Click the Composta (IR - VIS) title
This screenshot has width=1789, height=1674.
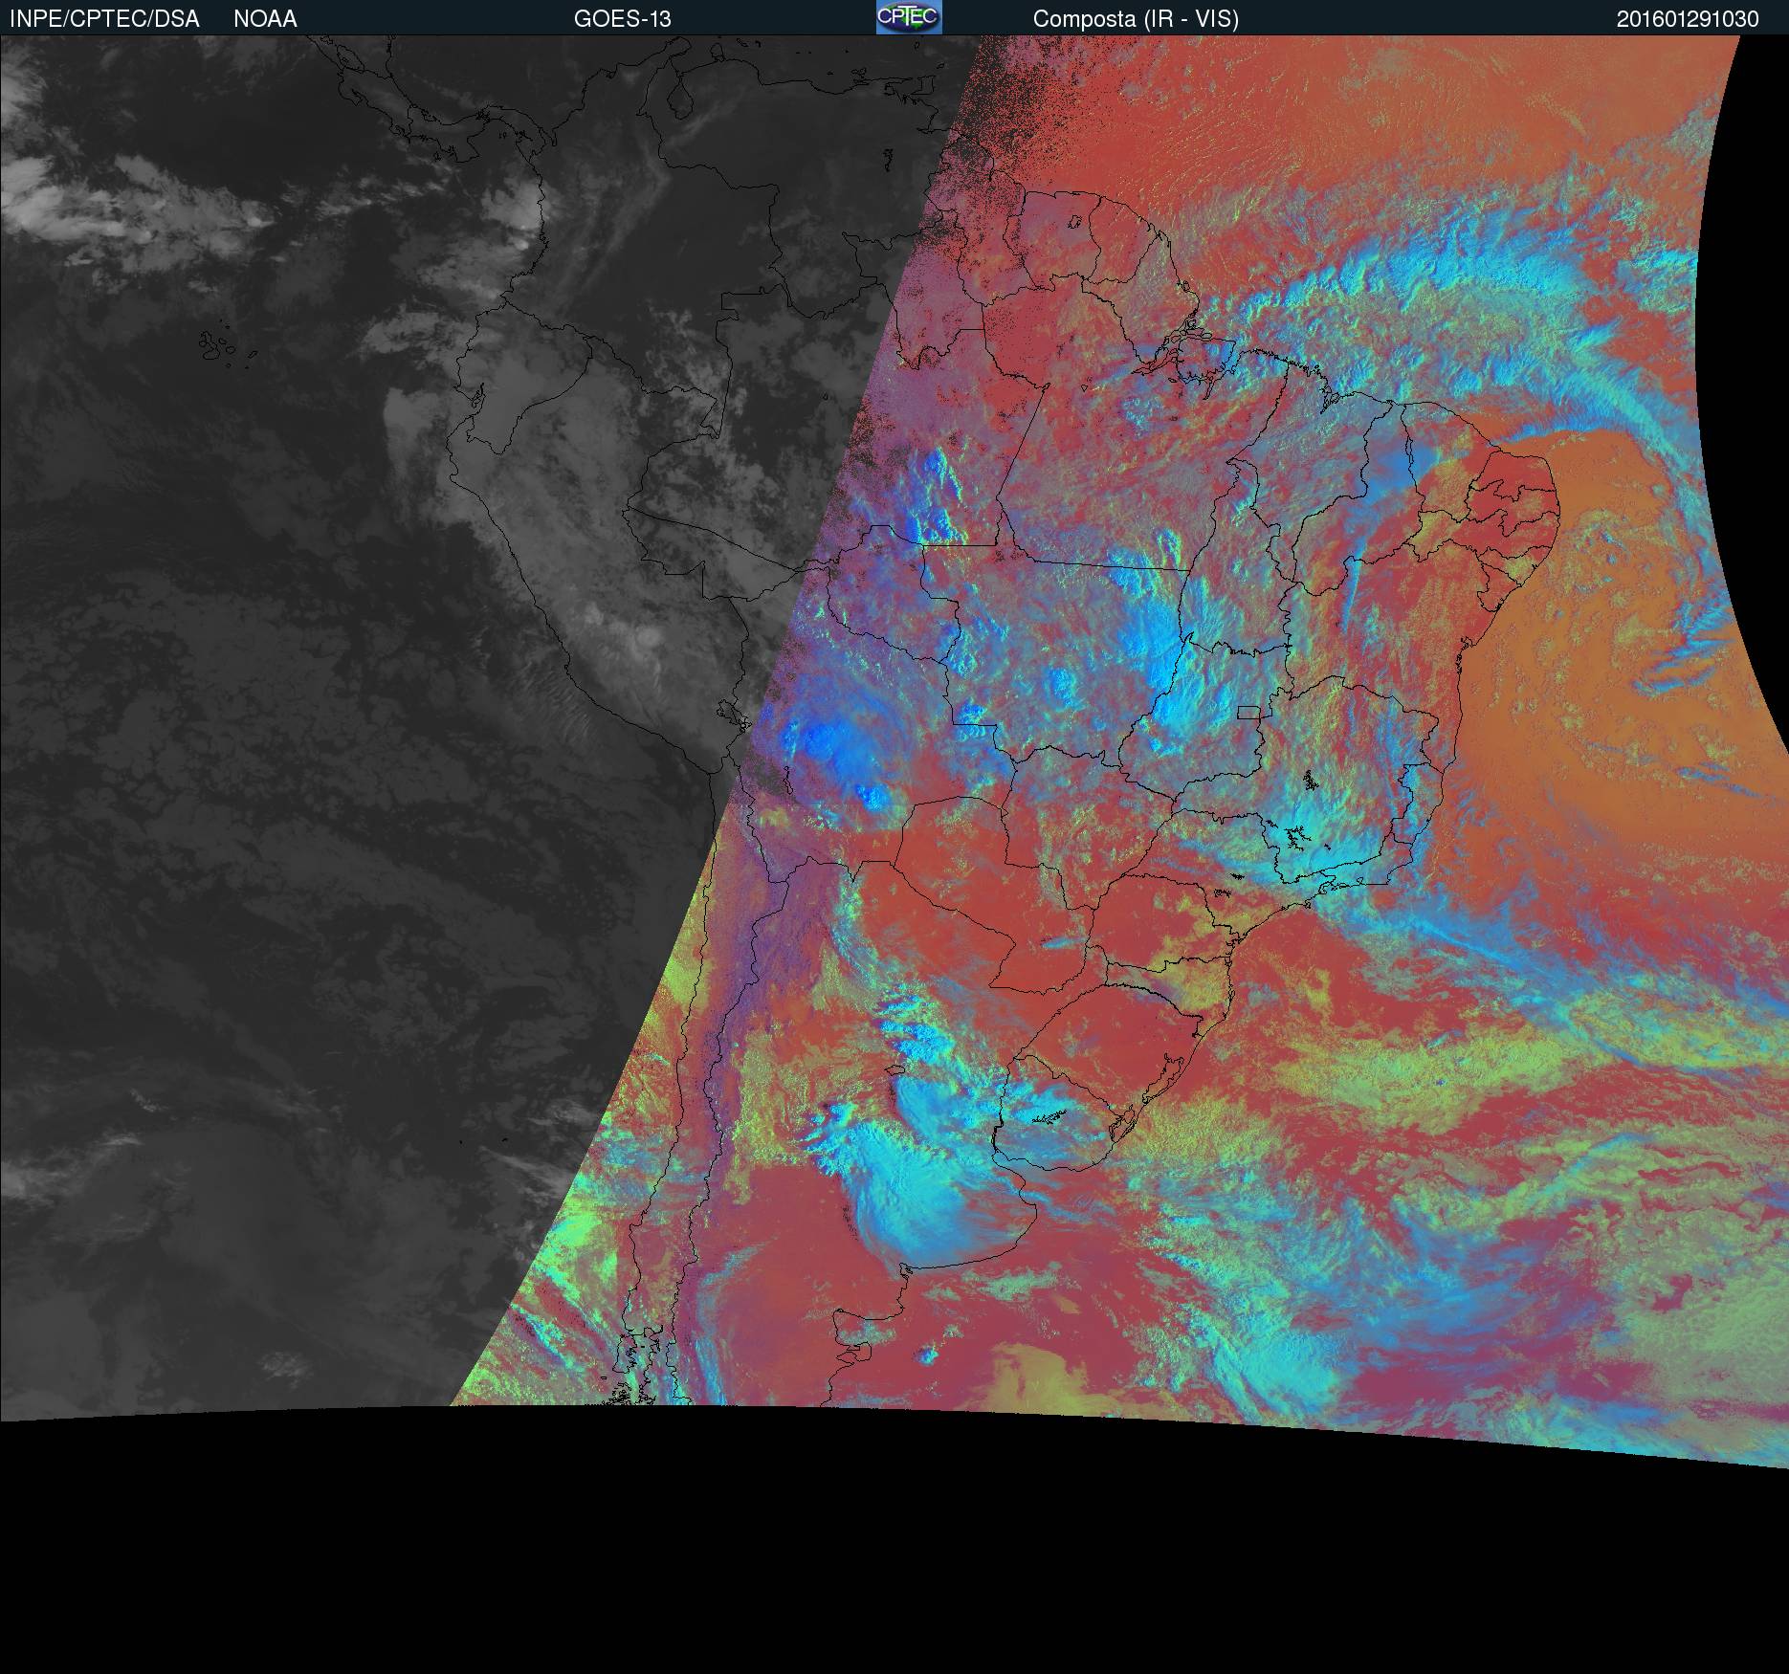(x=1136, y=19)
